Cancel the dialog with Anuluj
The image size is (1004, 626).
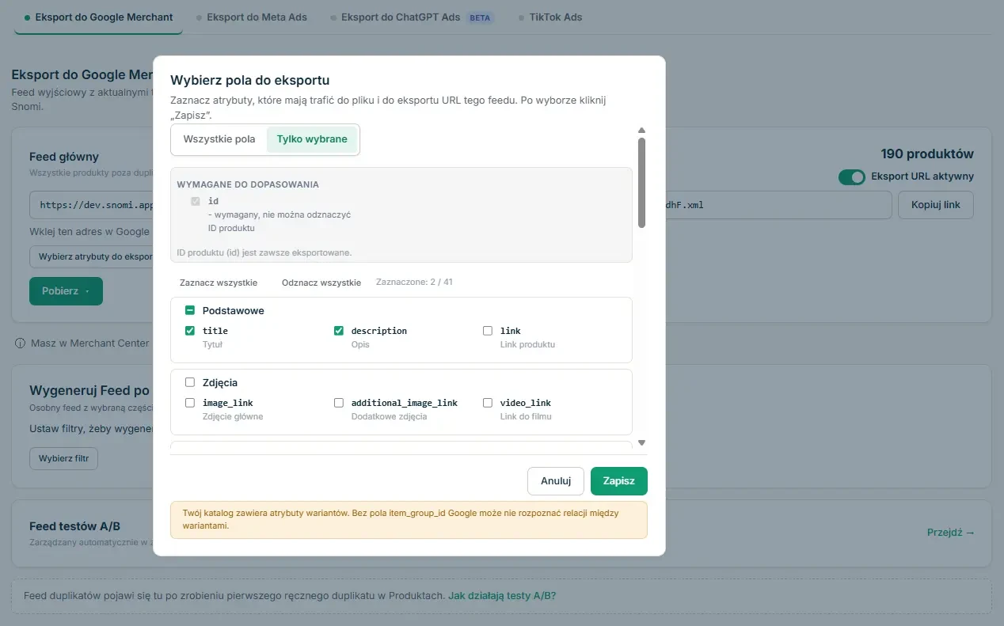pos(556,481)
